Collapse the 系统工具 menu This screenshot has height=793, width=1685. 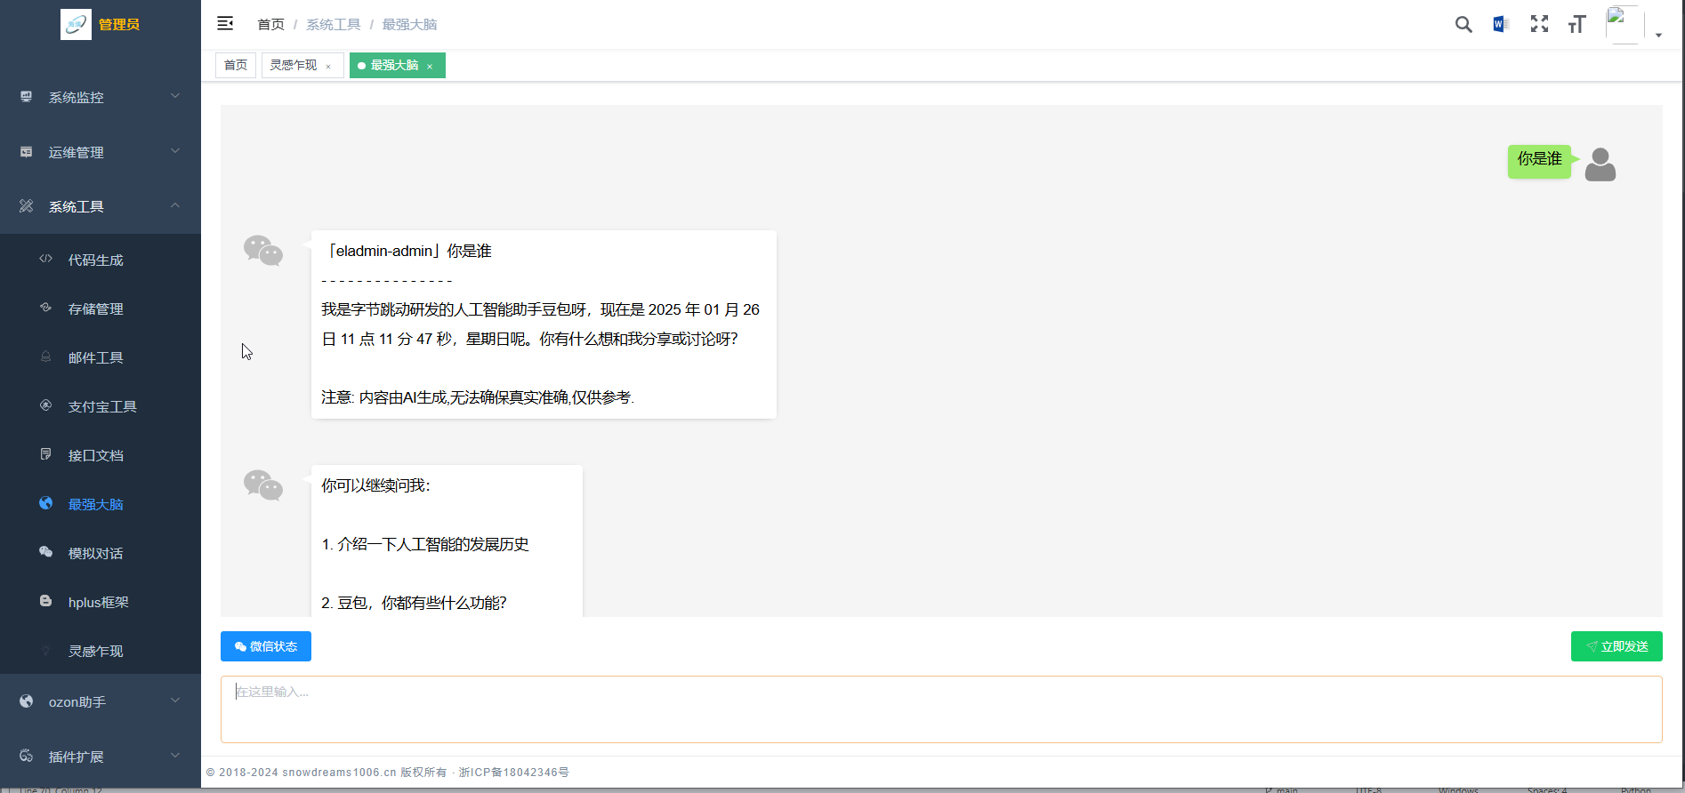point(100,206)
